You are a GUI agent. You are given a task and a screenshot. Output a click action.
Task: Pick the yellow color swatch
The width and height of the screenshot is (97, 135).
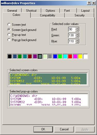(80, 56)
